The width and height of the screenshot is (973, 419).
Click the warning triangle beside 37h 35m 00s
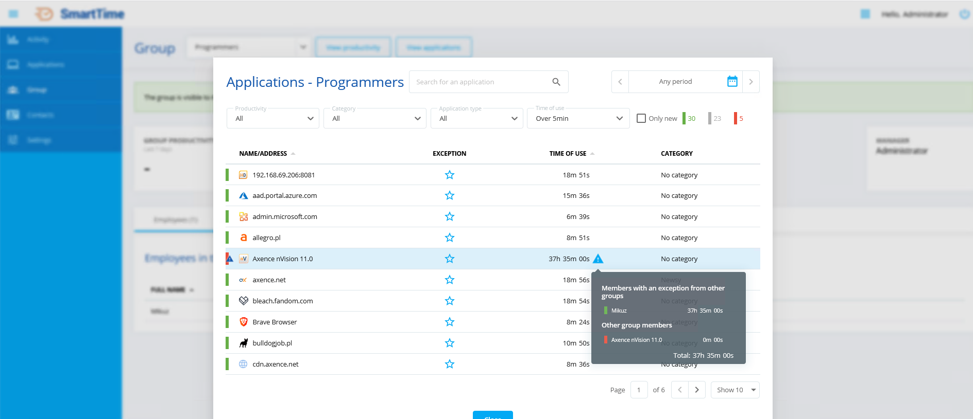click(x=598, y=259)
